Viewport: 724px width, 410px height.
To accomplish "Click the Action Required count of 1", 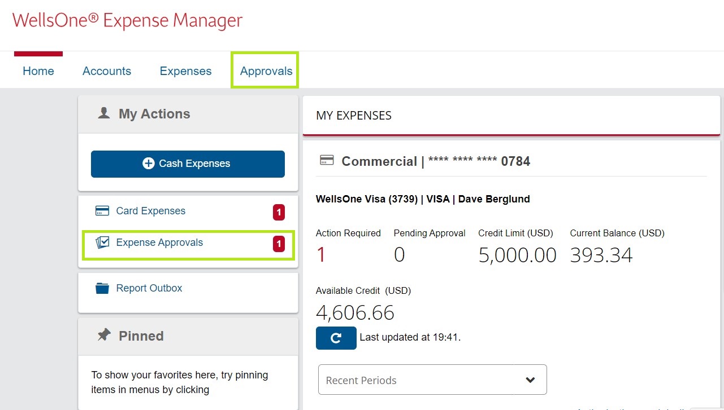I will tap(321, 255).
